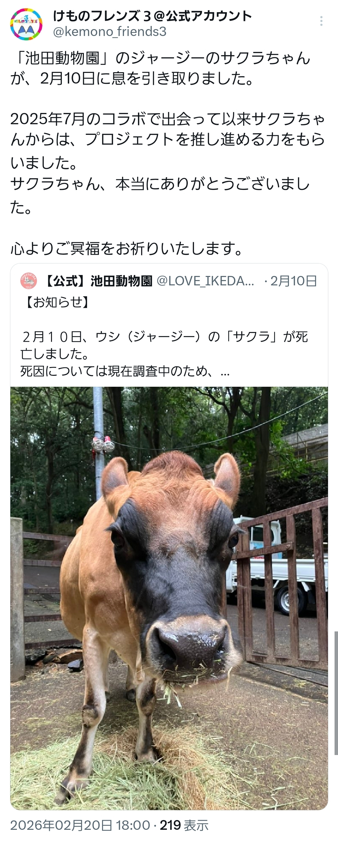Open the quoted tweet's 死因については line

coord(125,372)
